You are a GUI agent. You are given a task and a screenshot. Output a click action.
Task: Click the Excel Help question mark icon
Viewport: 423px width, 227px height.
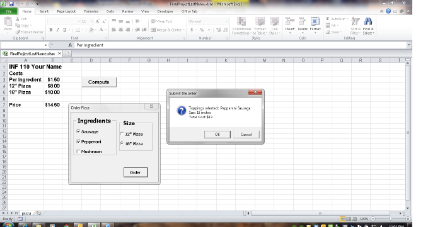click(388, 11)
